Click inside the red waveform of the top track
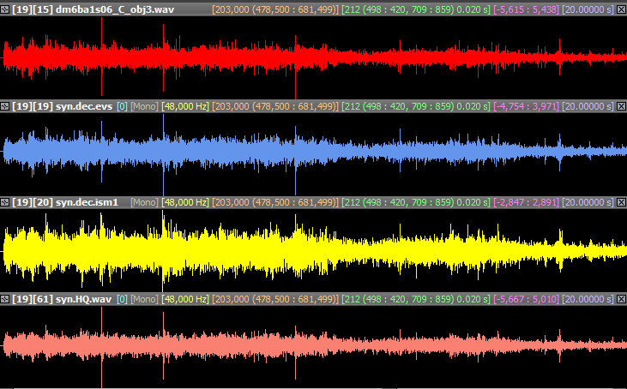This screenshot has height=389, width=627. click(x=313, y=57)
